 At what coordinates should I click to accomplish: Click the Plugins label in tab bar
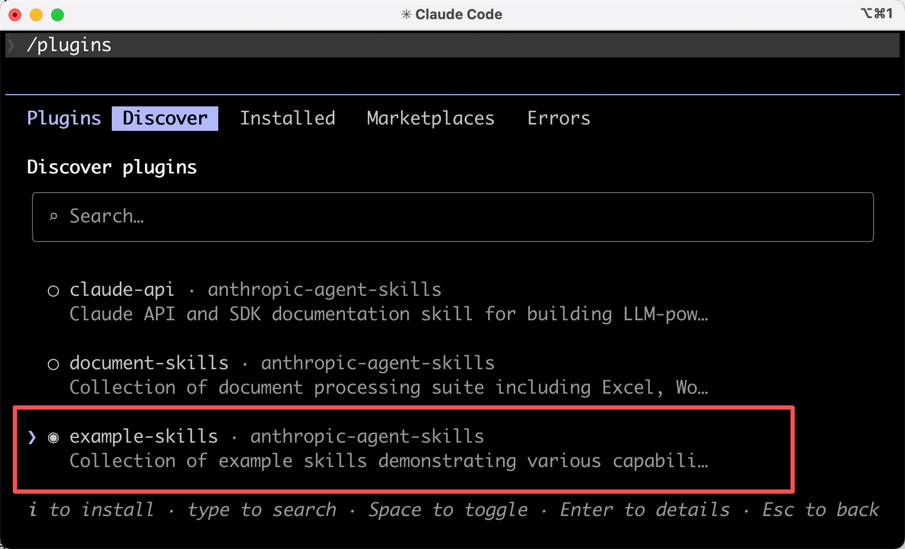64,118
